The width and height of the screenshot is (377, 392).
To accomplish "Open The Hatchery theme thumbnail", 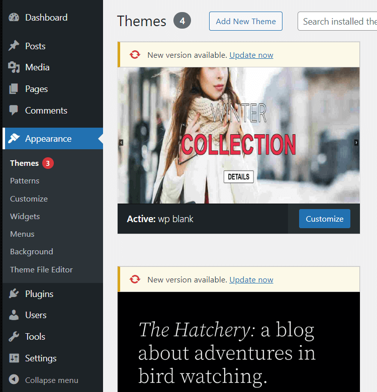I will point(239,342).
